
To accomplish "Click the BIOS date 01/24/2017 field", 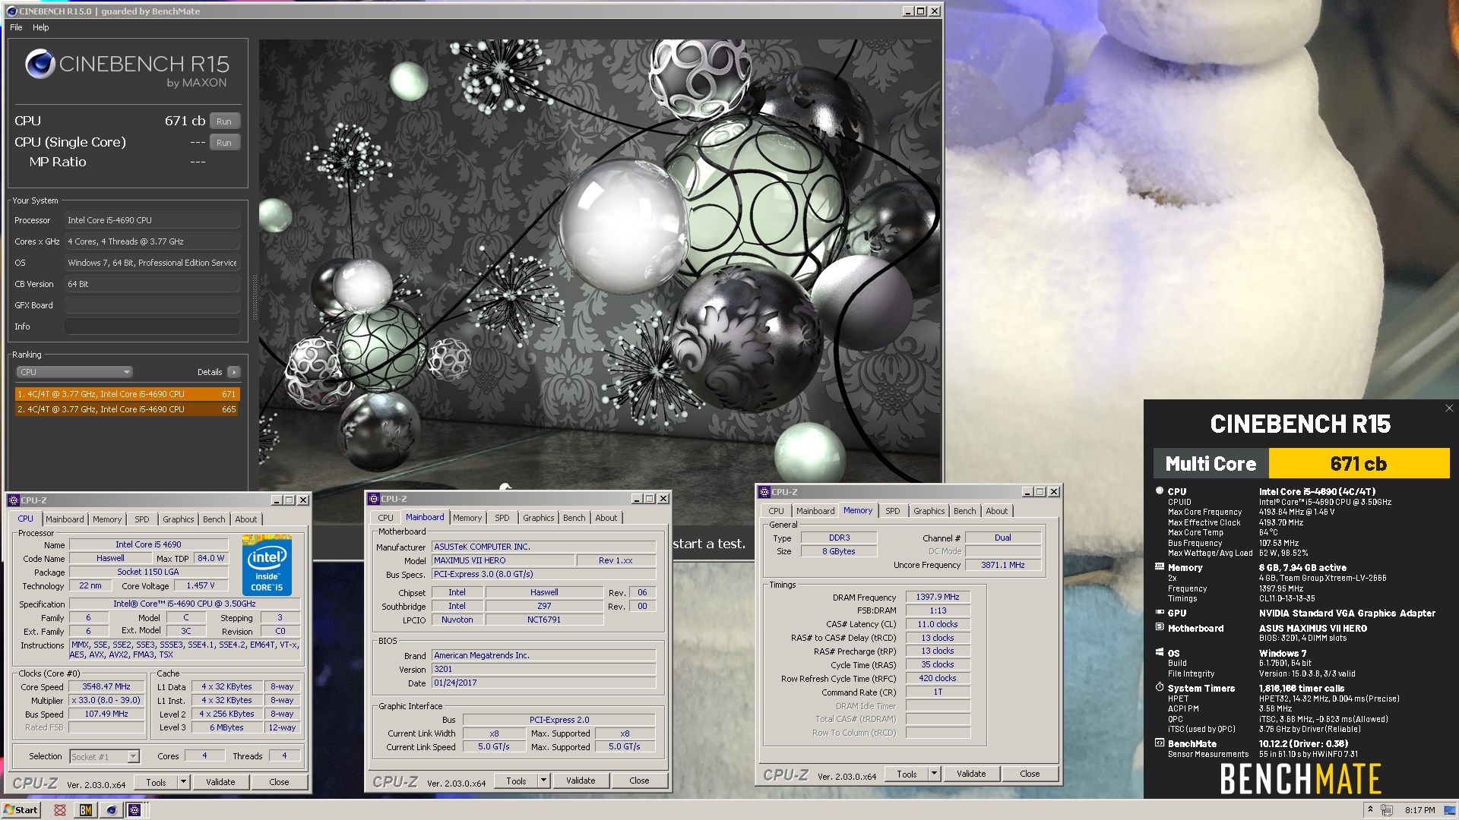I will [x=543, y=683].
